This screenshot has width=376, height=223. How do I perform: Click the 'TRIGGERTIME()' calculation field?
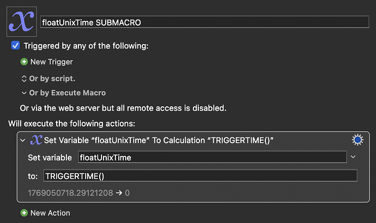coord(200,176)
